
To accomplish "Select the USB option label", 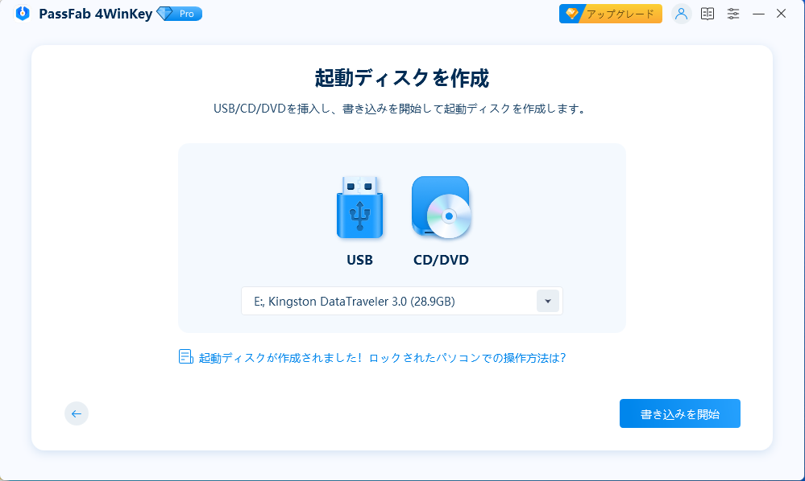I will [359, 260].
